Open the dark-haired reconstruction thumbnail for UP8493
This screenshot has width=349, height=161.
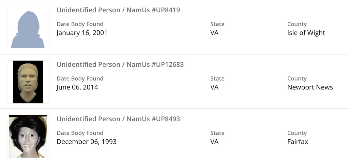(28, 136)
